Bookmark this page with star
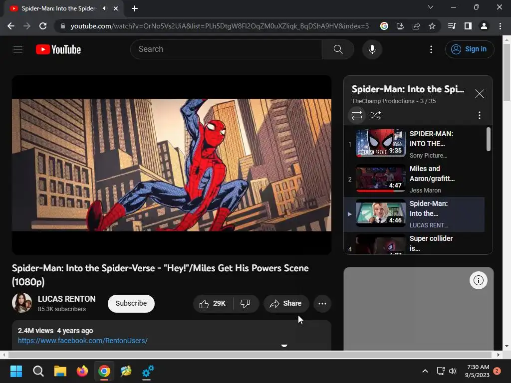This screenshot has height=383, width=511. (432, 26)
